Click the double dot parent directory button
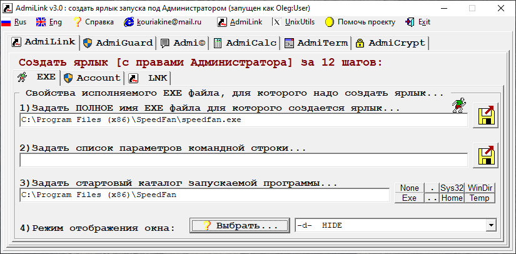The image size is (516, 254). (432, 198)
